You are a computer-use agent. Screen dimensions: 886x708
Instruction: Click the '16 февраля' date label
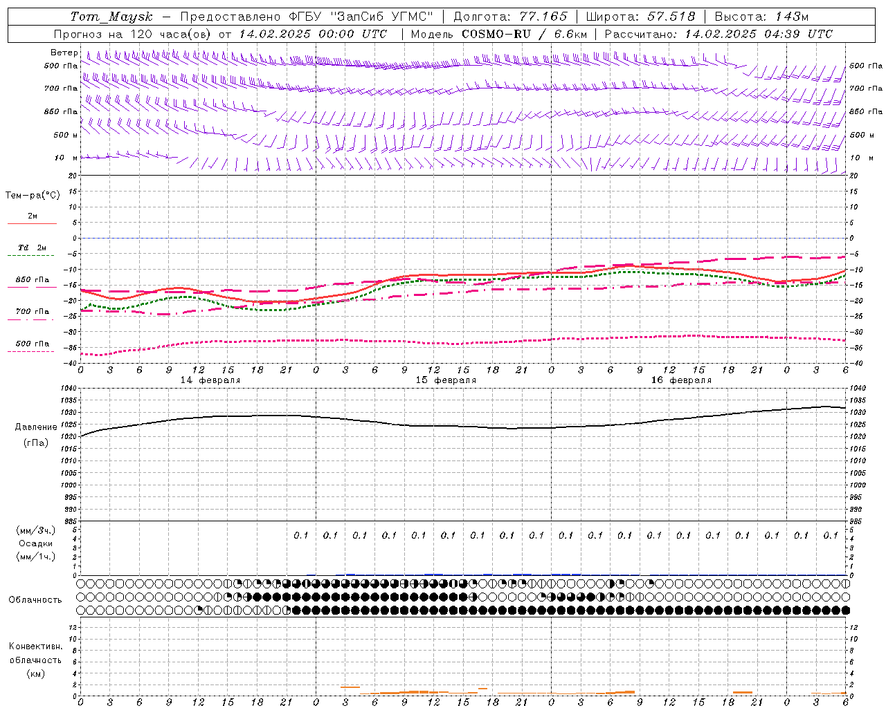[681, 380]
